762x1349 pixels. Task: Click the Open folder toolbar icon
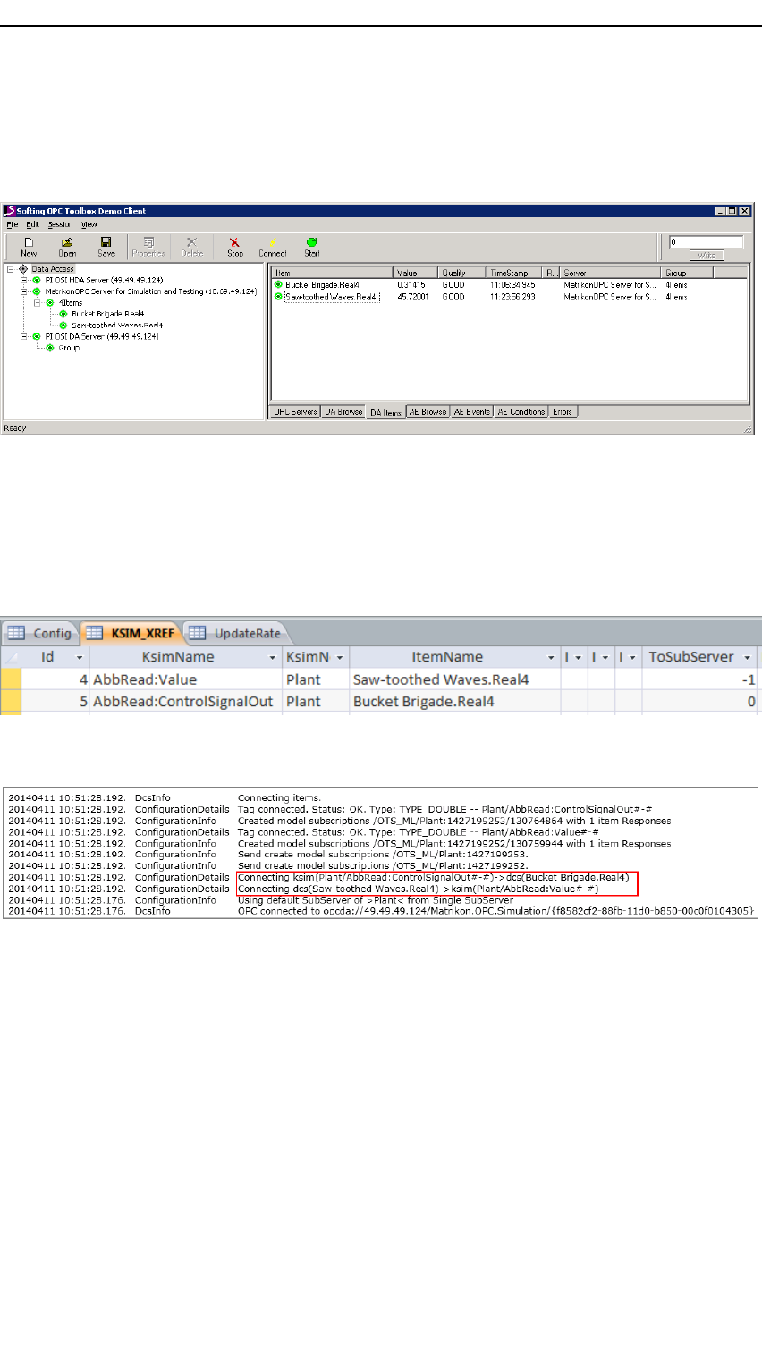[x=67, y=242]
